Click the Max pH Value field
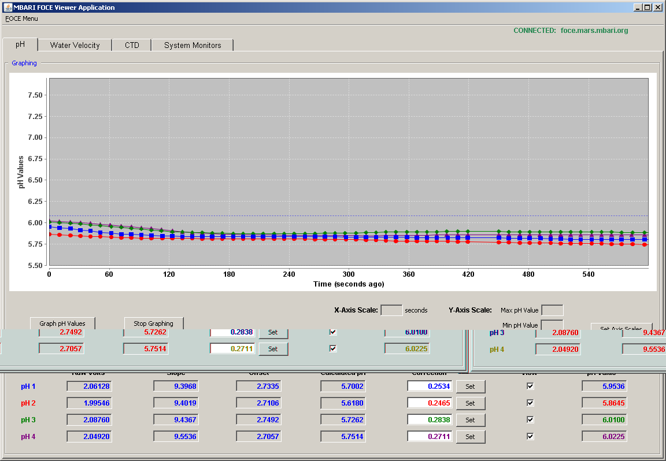Screen dimensions: 666x461 tap(552, 310)
